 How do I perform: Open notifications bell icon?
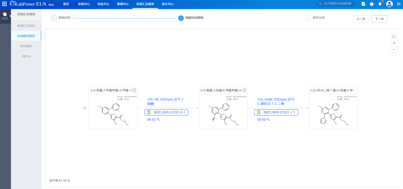380,4
